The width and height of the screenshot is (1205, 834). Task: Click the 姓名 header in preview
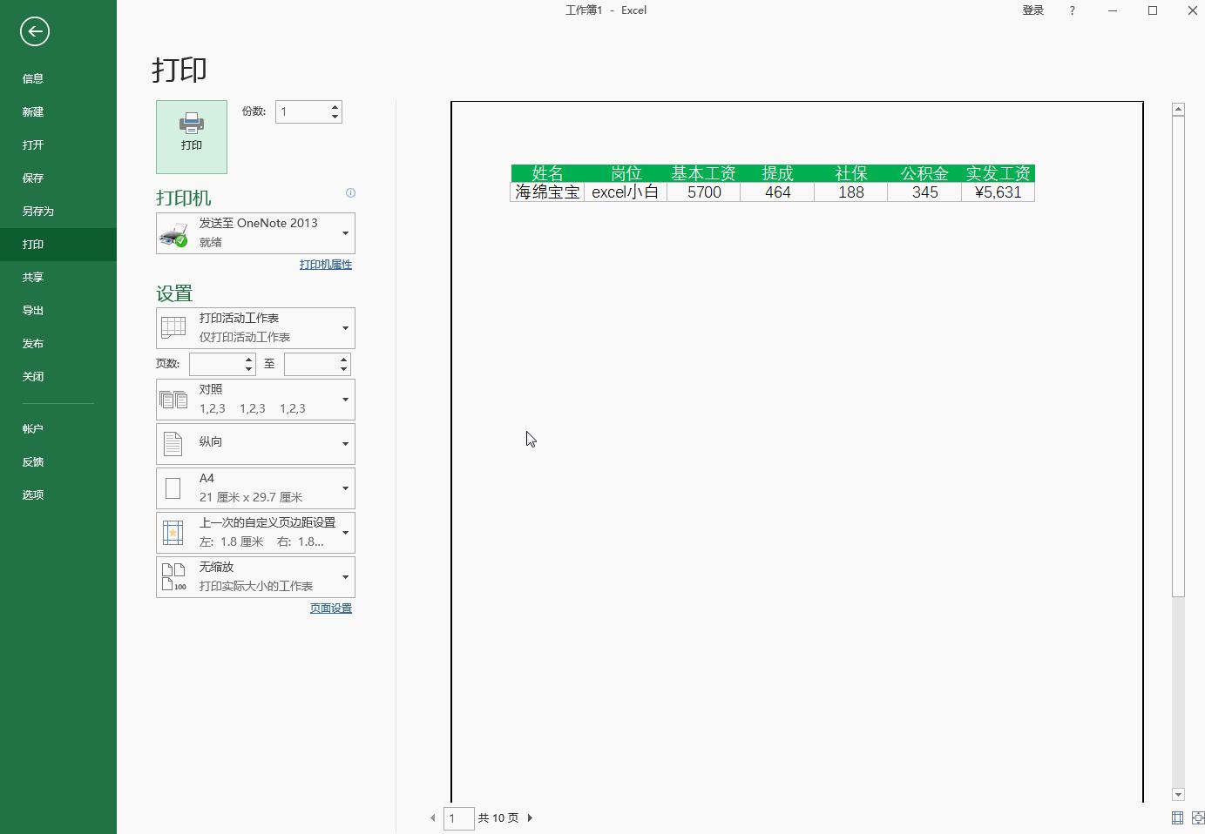click(547, 174)
